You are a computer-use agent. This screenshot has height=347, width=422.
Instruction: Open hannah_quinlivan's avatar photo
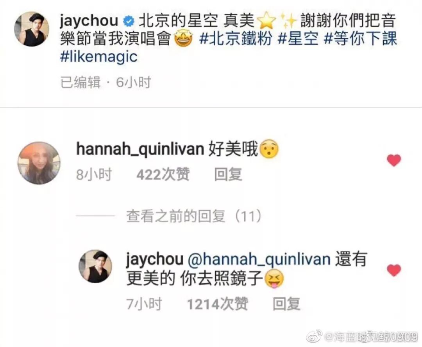39,163
